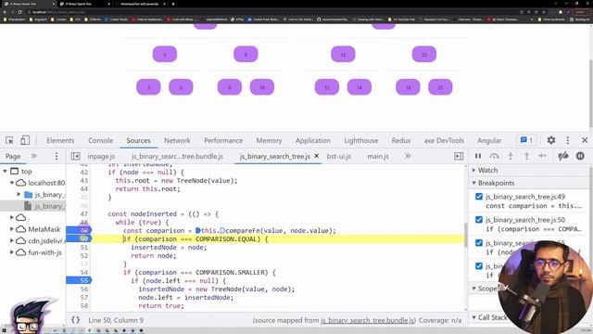Step over next function call

[494, 156]
